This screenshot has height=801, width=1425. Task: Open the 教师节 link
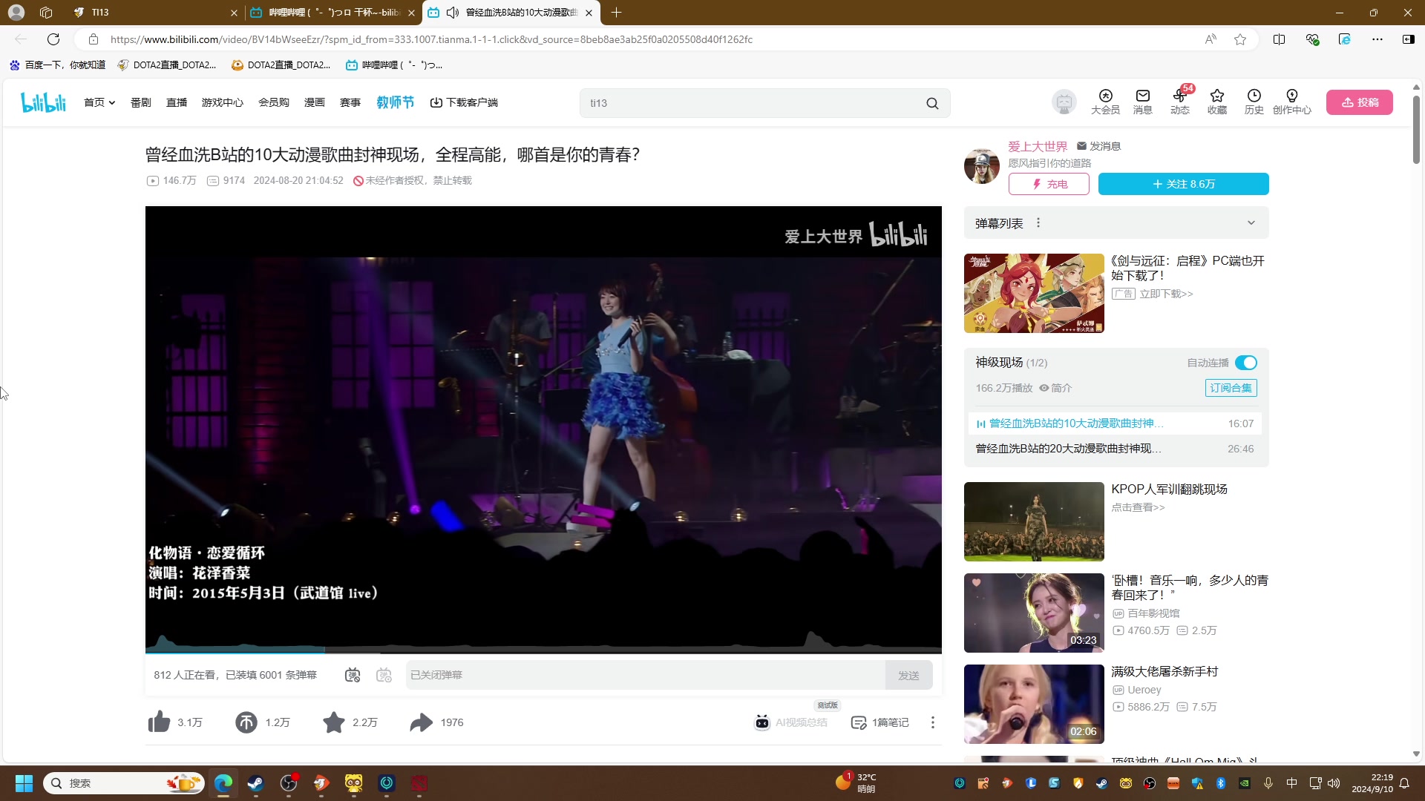[395, 102]
